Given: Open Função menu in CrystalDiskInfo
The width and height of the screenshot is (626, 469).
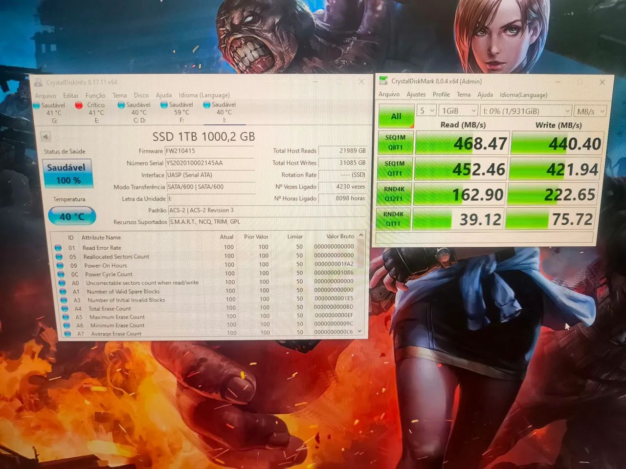Looking at the screenshot, I should [95, 95].
